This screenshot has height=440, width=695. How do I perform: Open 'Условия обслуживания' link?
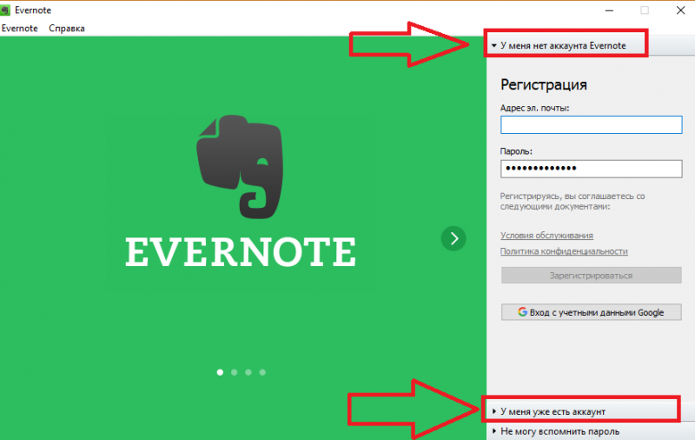click(546, 235)
